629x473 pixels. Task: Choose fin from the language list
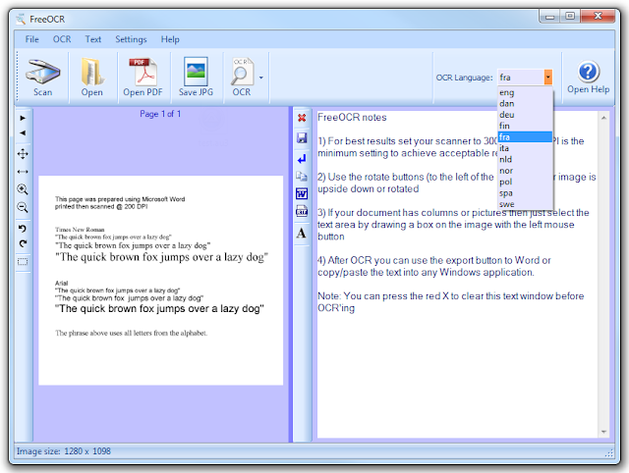point(525,126)
